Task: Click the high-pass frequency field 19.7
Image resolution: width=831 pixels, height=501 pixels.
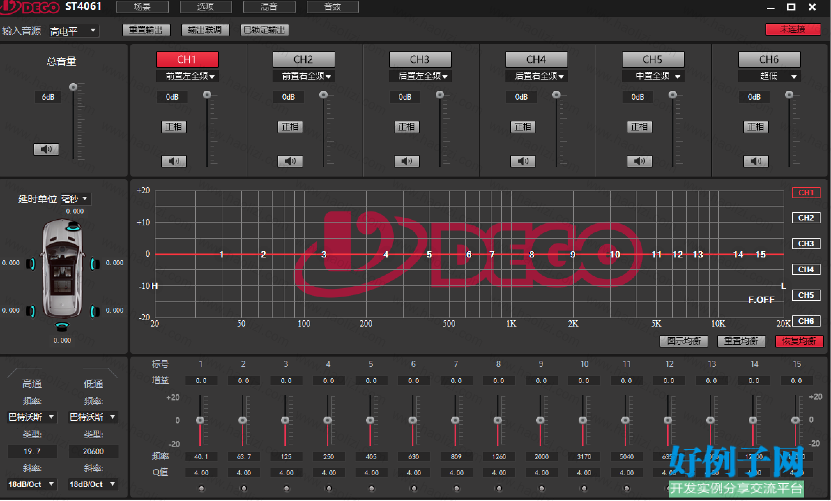Action: (32, 451)
